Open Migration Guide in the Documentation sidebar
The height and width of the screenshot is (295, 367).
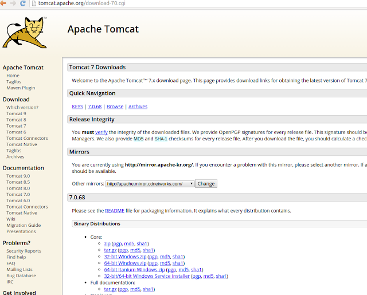coord(24,225)
